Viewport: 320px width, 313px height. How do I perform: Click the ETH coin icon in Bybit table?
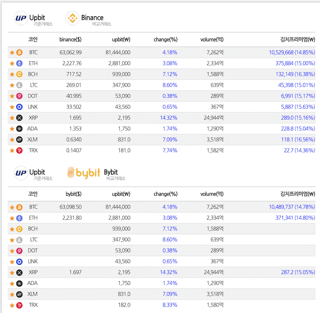tap(19, 218)
